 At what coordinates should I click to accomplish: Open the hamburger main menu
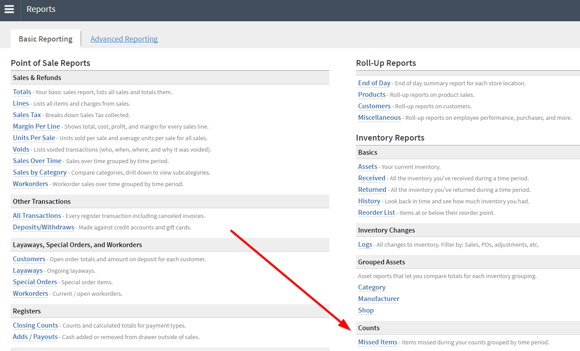(9, 9)
